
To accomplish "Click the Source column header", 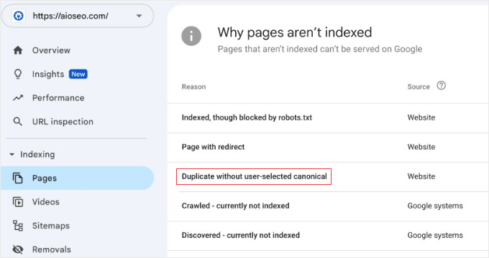I will (x=419, y=87).
